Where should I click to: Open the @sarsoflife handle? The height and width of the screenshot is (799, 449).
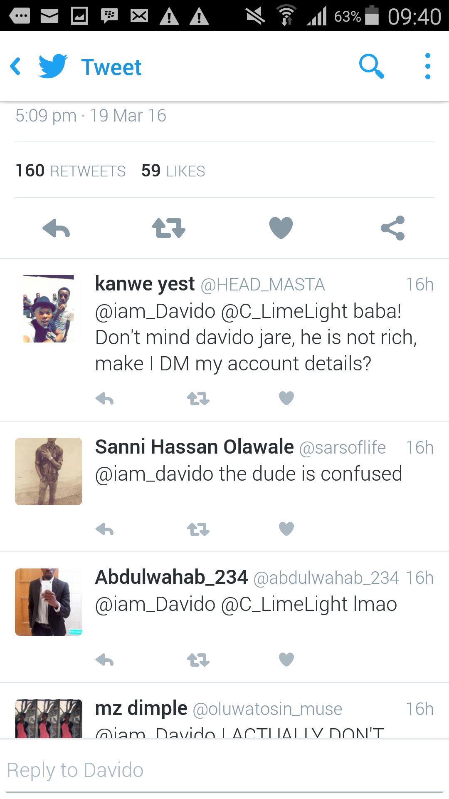click(x=343, y=448)
